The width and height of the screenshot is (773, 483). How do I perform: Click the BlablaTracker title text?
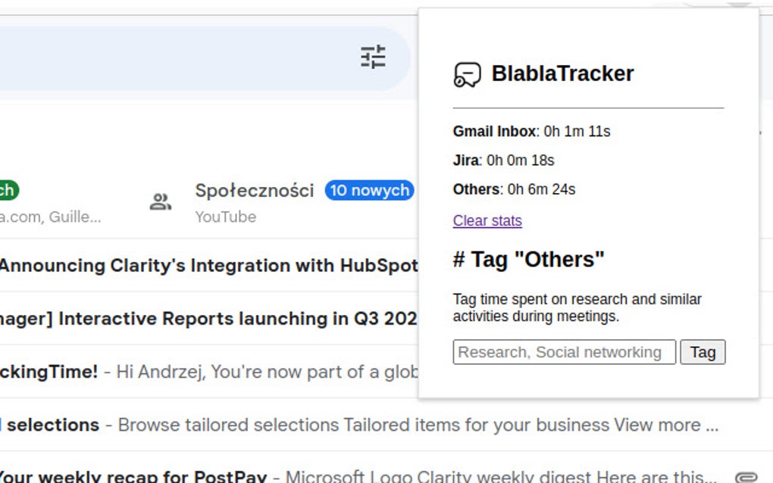pos(562,73)
